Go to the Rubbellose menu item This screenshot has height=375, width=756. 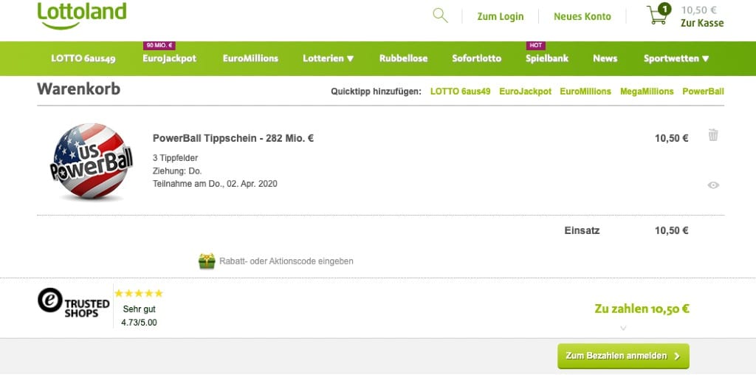click(x=403, y=58)
